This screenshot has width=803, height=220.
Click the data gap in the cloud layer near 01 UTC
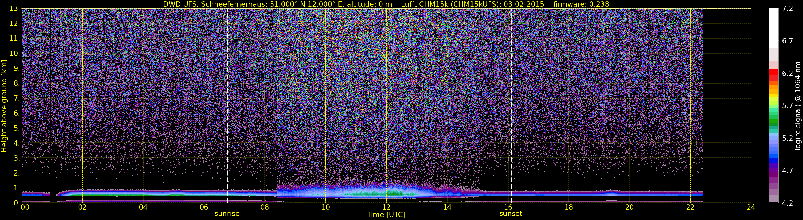pos(53,194)
